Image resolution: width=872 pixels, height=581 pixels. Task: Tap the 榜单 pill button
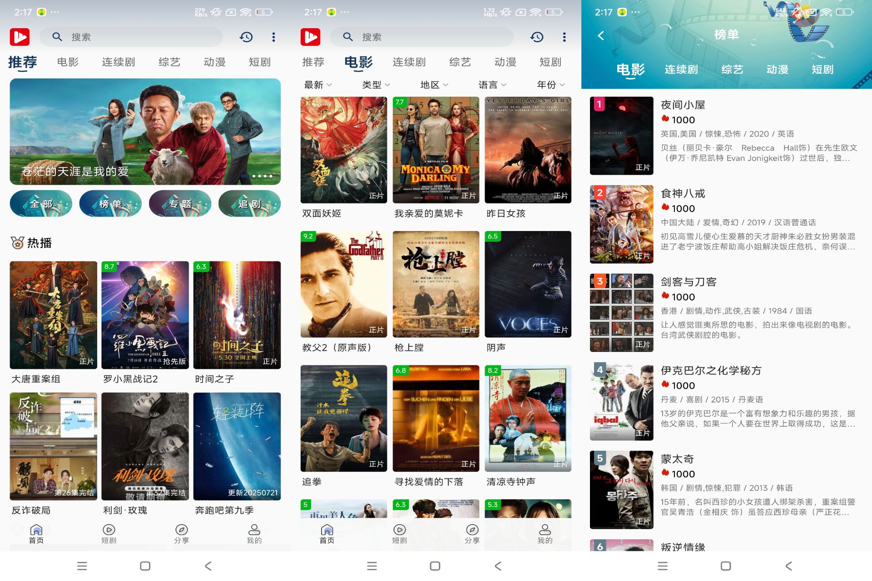pos(110,204)
